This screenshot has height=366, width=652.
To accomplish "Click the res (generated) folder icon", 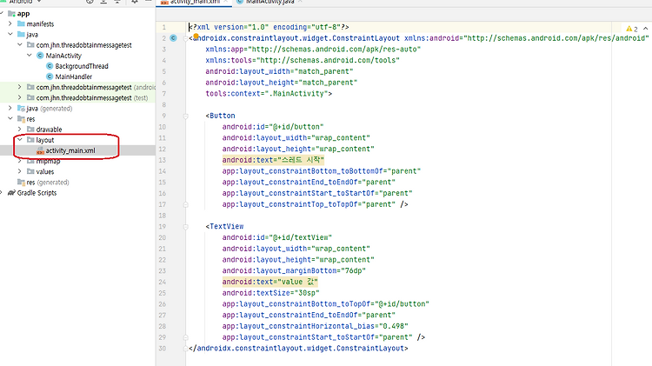I will point(21,183).
